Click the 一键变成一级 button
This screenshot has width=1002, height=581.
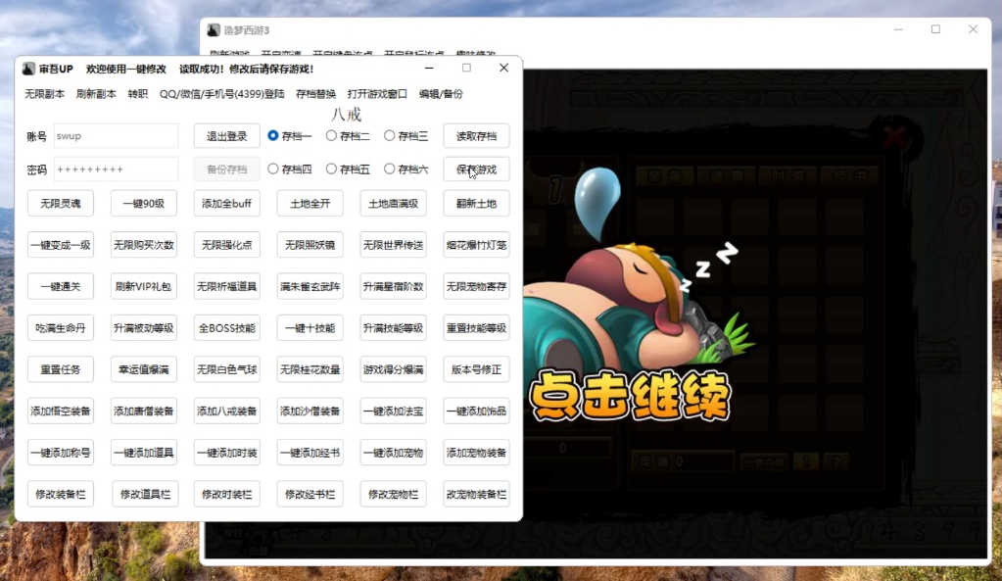point(61,245)
